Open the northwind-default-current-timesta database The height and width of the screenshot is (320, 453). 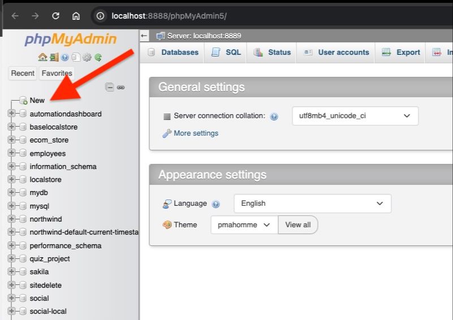(84, 232)
